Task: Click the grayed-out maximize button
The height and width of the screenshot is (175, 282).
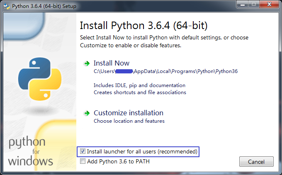Action: pos(254,5)
